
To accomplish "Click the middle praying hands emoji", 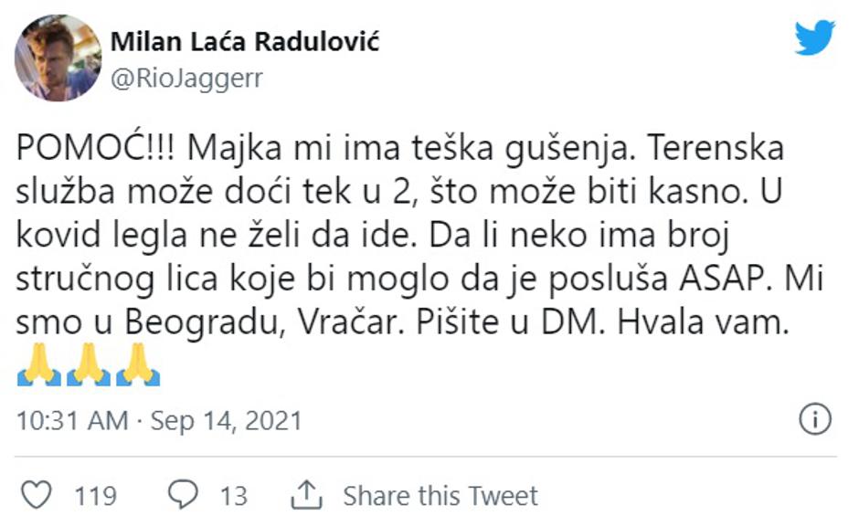I will [x=89, y=368].
